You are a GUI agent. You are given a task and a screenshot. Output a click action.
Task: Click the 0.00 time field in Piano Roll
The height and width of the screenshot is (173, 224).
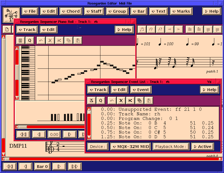[x=54, y=134]
